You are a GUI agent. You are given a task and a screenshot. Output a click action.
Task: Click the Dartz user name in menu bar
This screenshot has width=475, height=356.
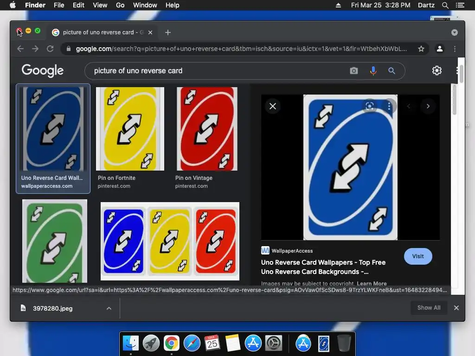pos(426,5)
